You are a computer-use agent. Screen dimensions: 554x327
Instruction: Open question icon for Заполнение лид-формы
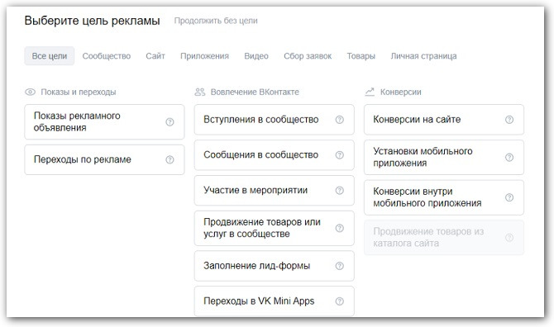(x=340, y=266)
